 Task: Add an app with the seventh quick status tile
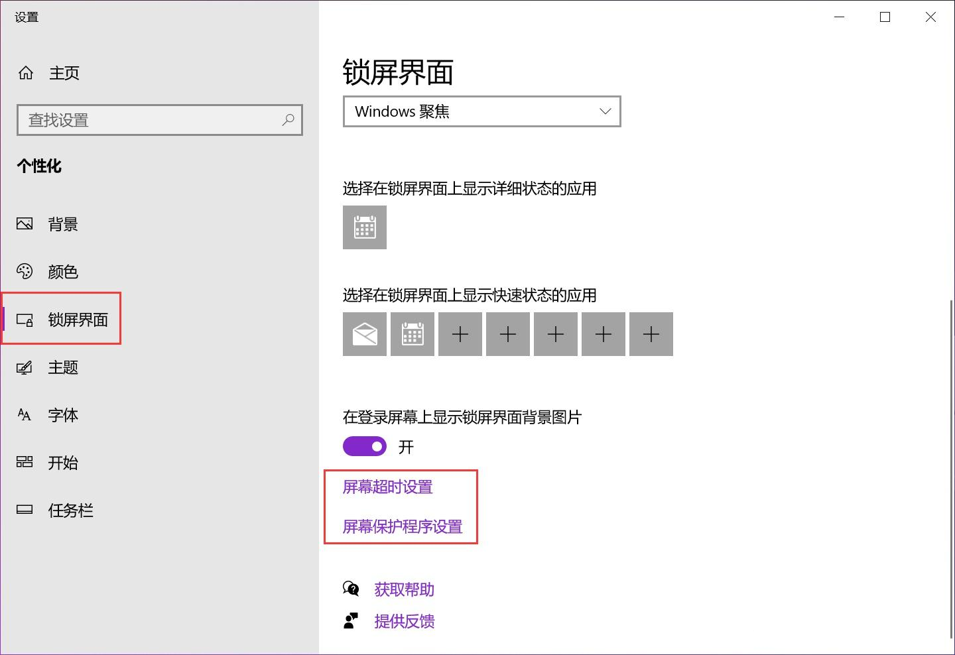(x=651, y=334)
